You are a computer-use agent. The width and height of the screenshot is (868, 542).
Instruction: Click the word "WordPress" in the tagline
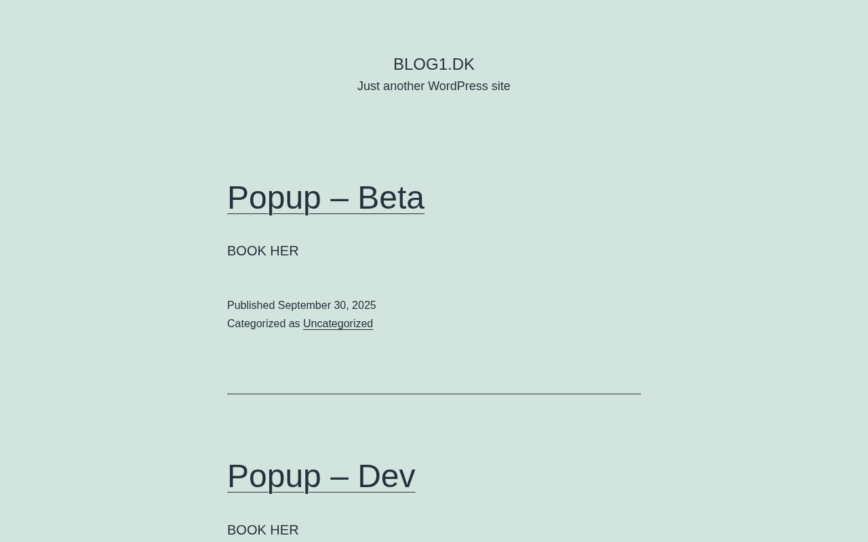(x=458, y=86)
